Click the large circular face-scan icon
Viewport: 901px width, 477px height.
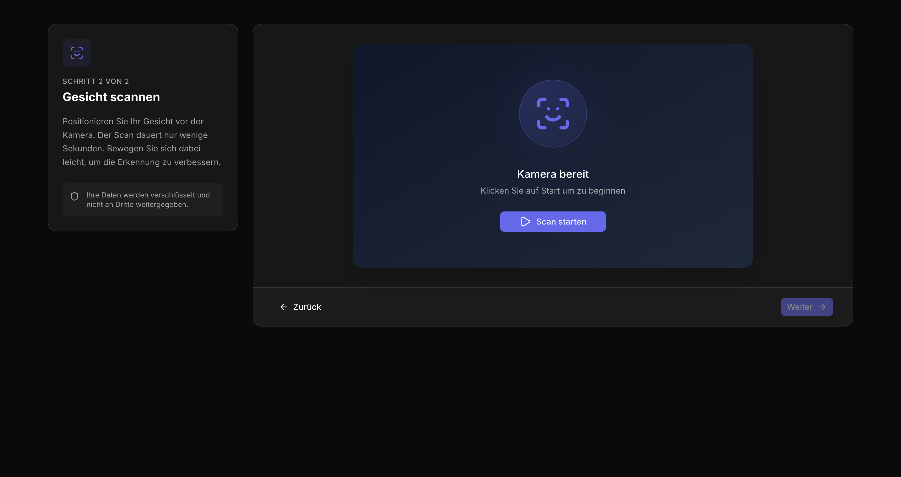(553, 114)
